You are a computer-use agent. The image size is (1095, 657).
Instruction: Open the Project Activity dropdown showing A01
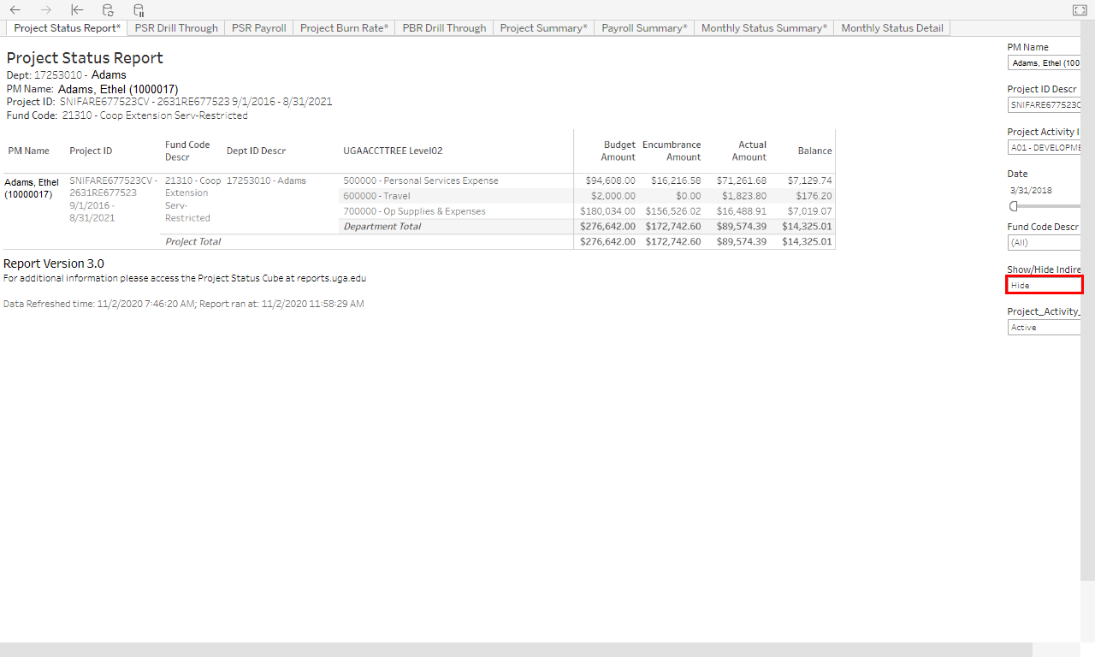(x=1044, y=147)
